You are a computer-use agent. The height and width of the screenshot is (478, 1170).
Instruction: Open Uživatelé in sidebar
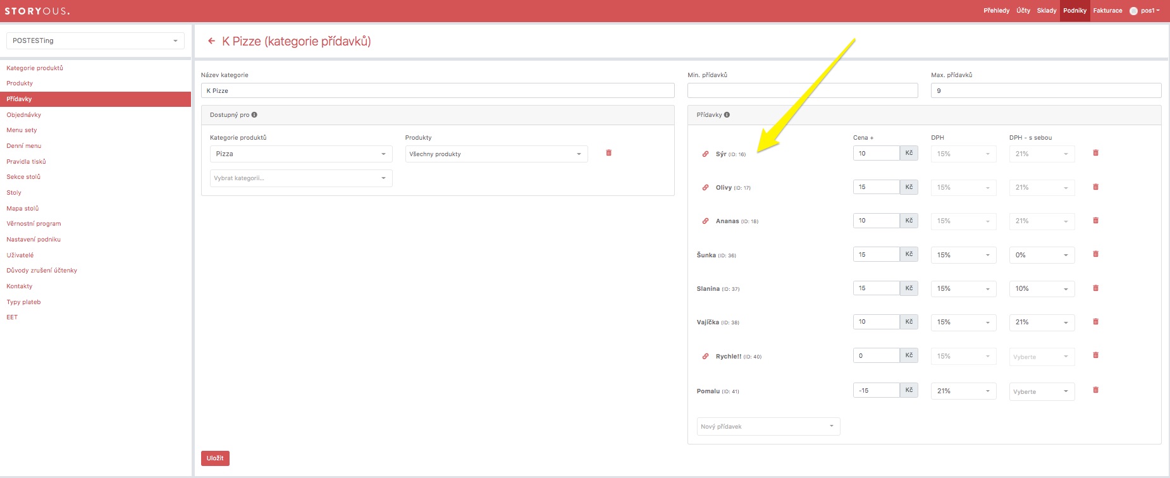pyautogui.click(x=20, y=255)
